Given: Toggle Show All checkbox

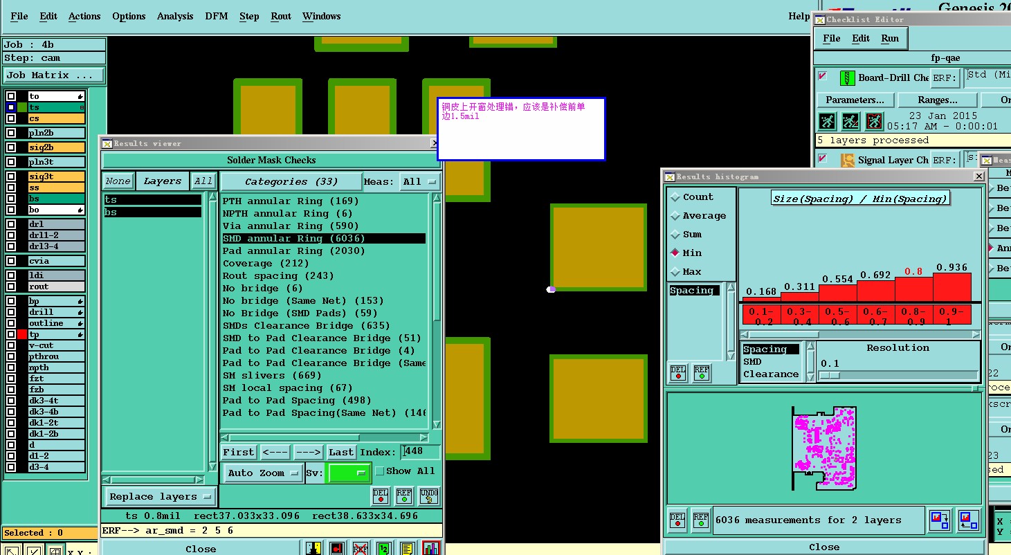Looking at the screenshot, I should [379, 471].
